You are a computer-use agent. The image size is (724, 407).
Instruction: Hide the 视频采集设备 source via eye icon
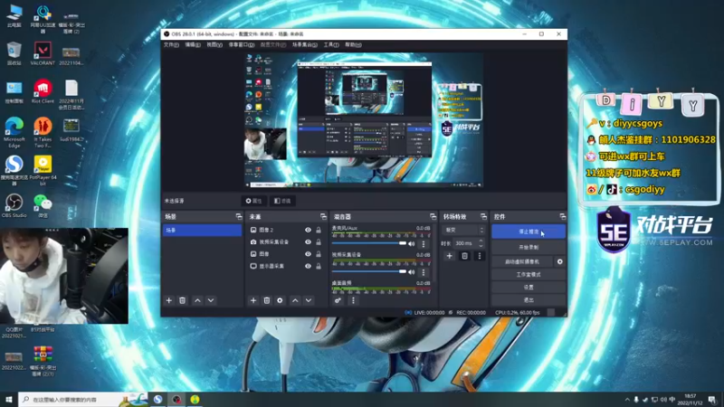(x=308, y=241)
